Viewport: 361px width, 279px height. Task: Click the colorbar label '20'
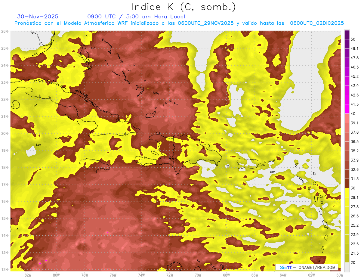pyautogui.click(x=353, y=262)
